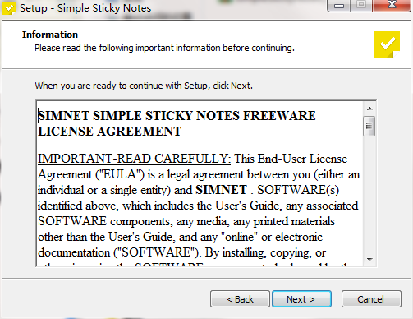Click the license heading SIMNET SIMPLE STICKY NOTES FREEWARE
Viewport: 413px width, 319px height.
point(177,115)
